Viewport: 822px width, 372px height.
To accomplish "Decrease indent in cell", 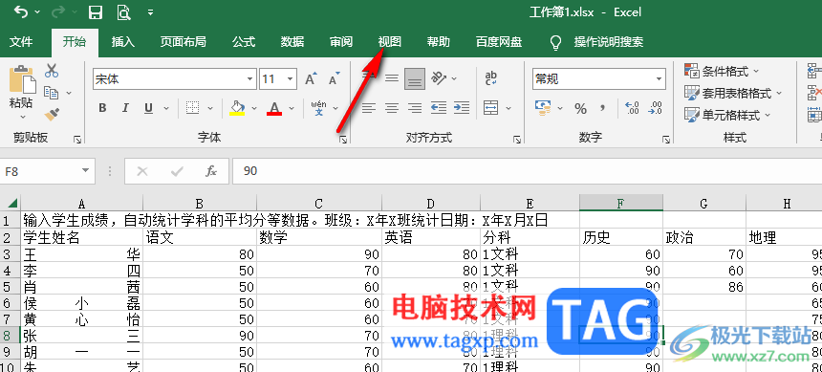I will click(x=439, y=108).
